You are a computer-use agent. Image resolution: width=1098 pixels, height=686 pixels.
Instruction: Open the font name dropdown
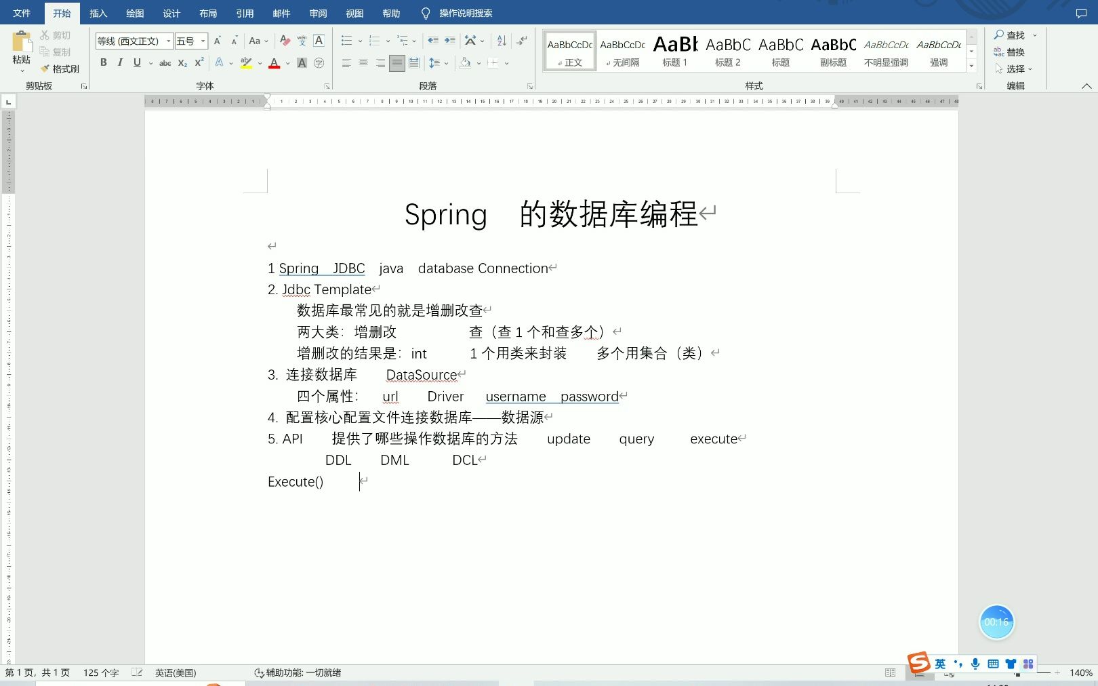[x=168, y=41]
